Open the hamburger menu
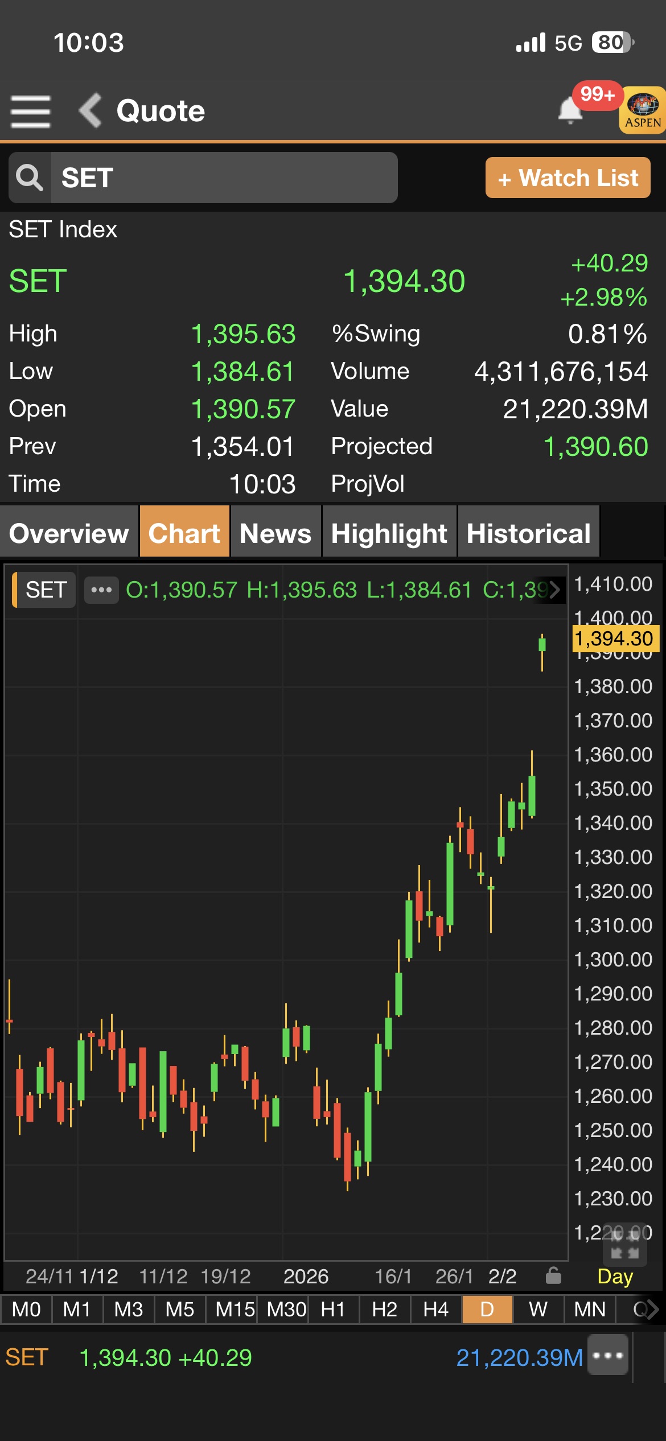 point(31,111)
